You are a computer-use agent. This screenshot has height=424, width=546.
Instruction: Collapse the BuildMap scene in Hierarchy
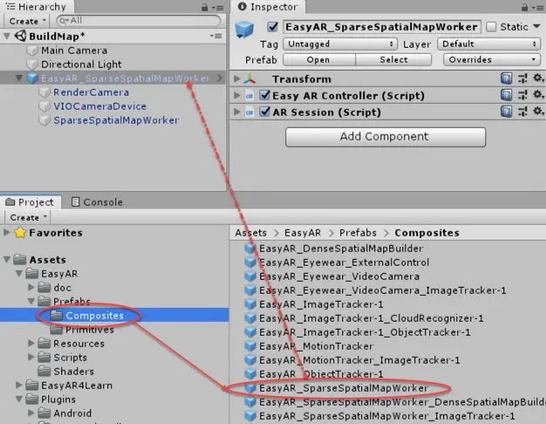(7, 36)
